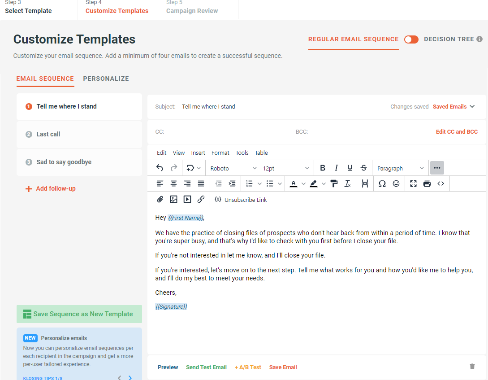Justify the text
488x380 pixels.
coord(201,184)
